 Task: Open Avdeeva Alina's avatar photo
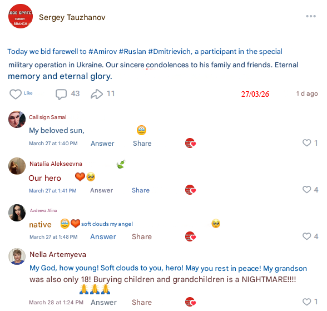17,213
